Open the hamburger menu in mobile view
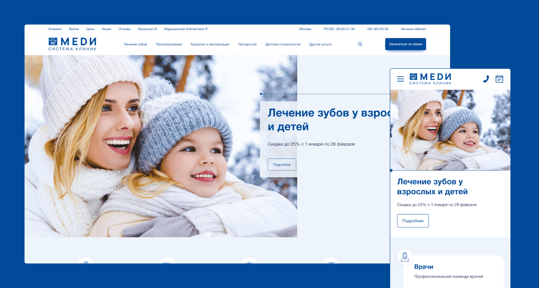Image resolution: width=539 pixels, height=288 pixels. pyautogui.click(x=400, y=79)
